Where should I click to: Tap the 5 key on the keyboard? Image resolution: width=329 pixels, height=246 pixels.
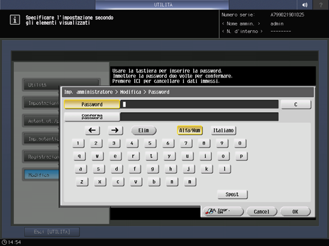[x=150, y=143]
